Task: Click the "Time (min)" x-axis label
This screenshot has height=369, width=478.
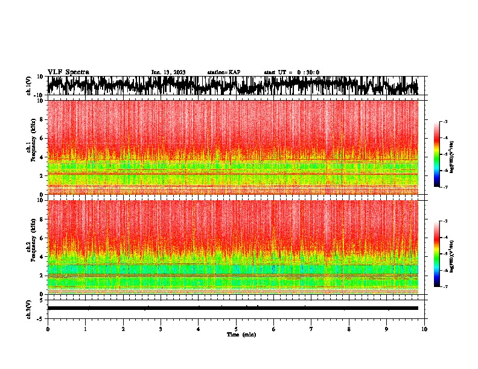Action: [241, 335]
